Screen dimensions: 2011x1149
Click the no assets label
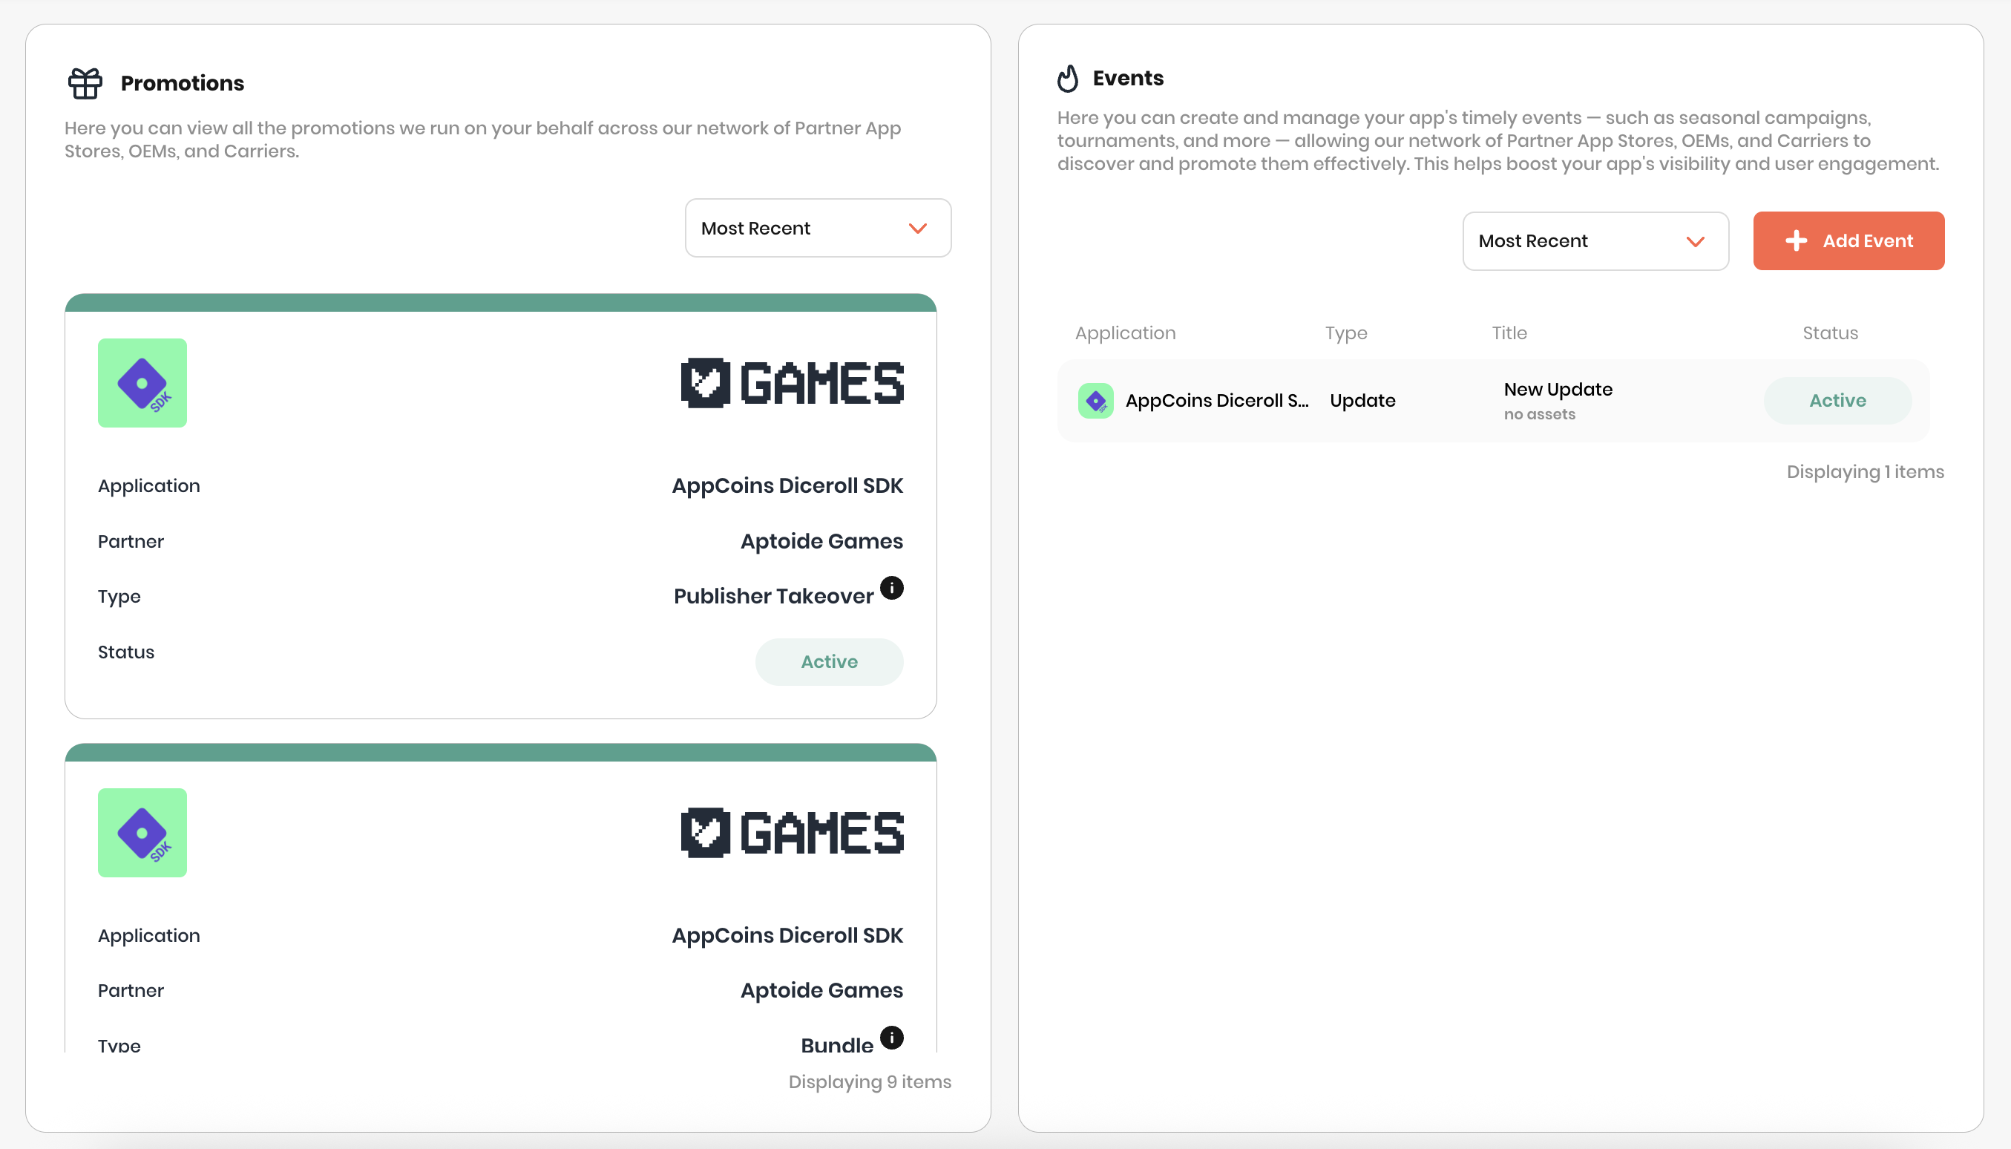click(1538, 414)
